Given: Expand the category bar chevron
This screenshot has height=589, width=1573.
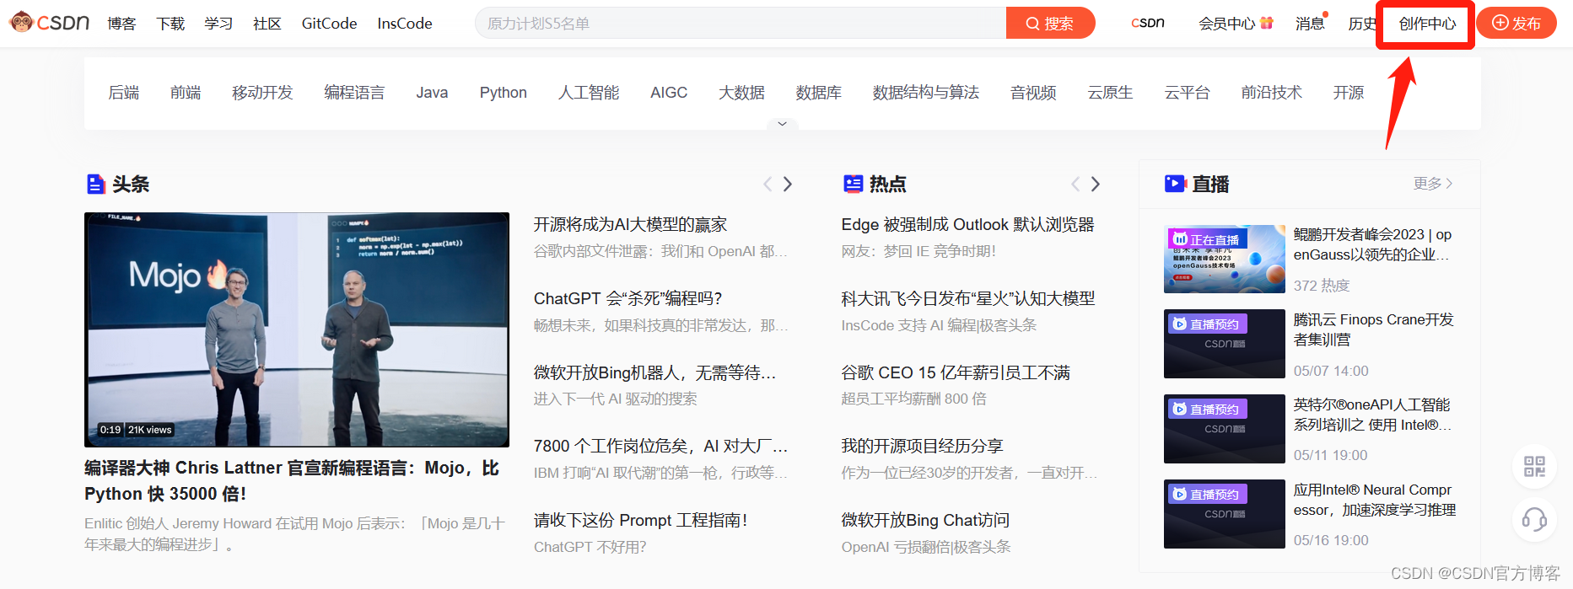Looking at the screenshot, I should coord(782,124).
